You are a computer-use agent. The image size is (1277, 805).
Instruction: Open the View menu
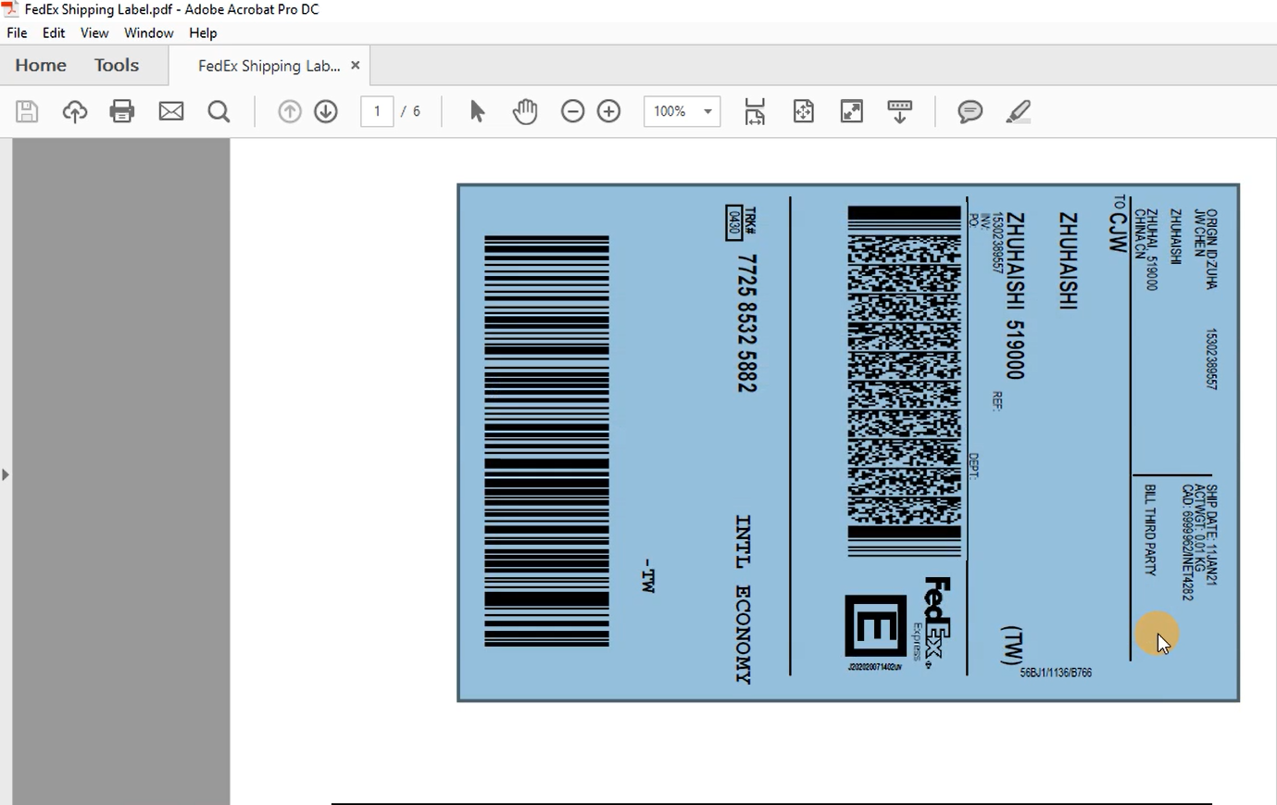pyautogui.click(x=94, y=33)
